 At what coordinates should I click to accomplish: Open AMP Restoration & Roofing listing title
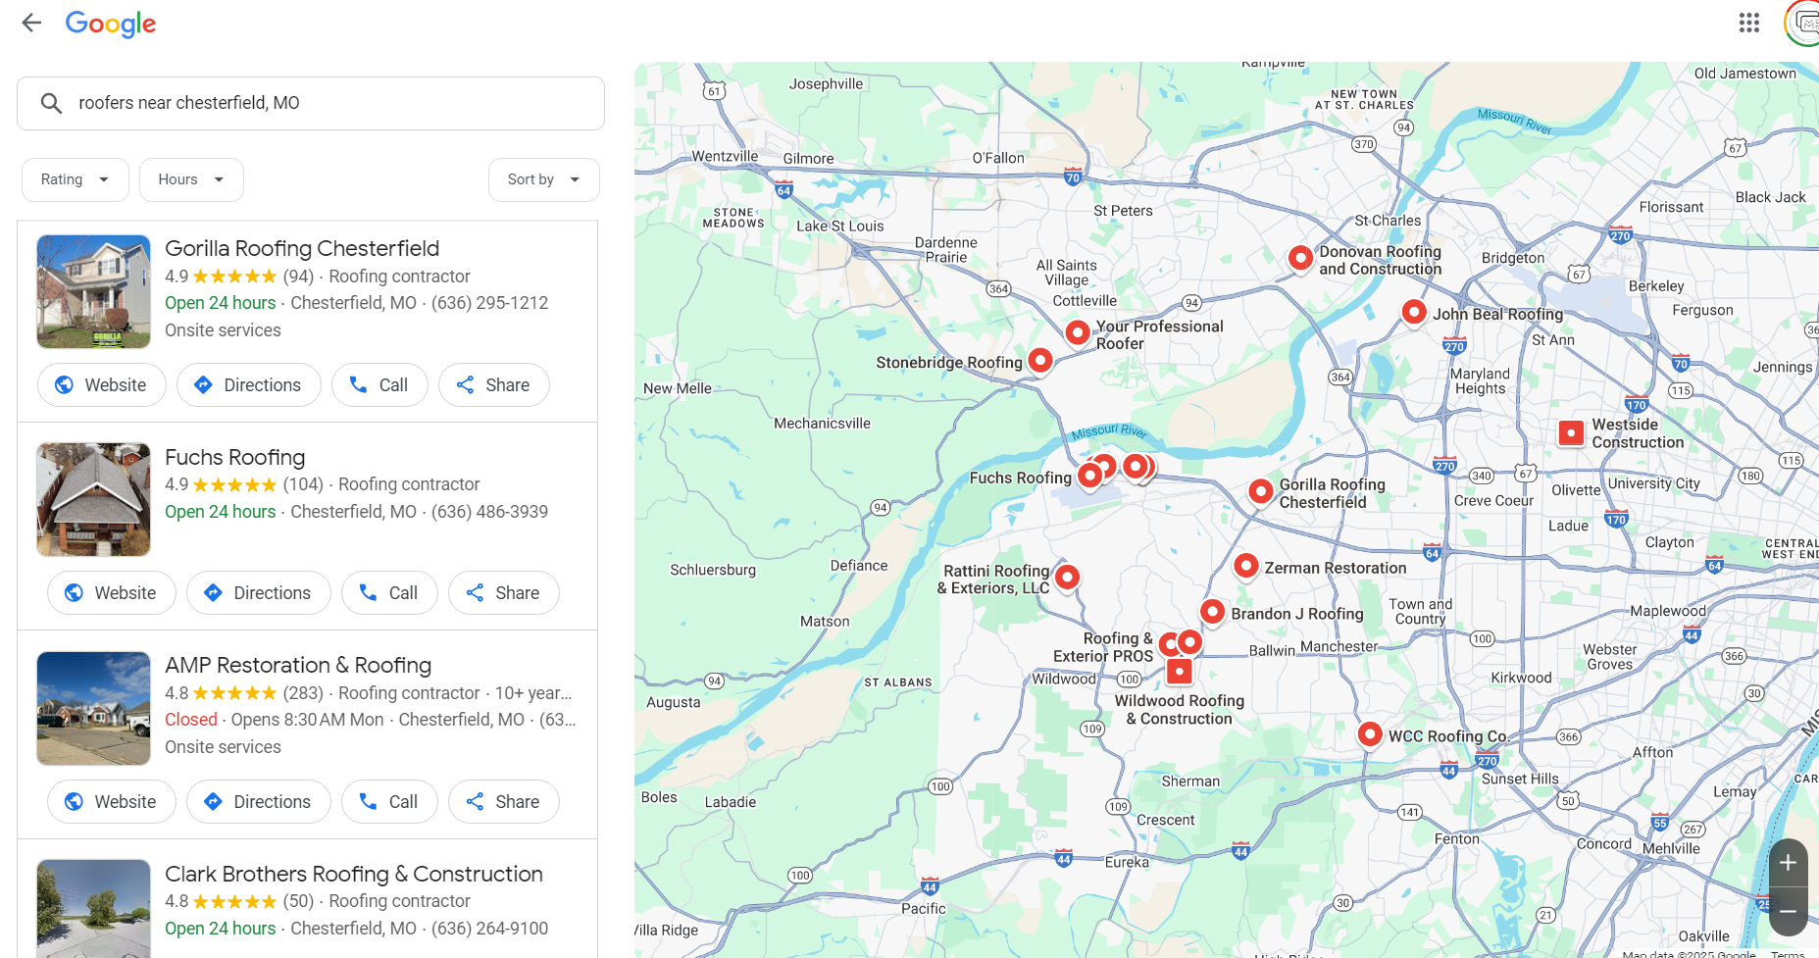pos(298,665)
